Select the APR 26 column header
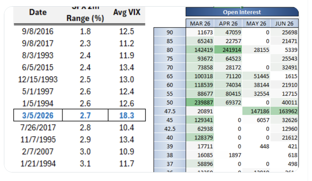 [x=228, y=23]
